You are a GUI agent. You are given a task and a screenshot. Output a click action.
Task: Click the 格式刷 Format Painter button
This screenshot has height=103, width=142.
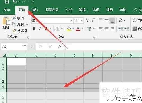(20, 31)
